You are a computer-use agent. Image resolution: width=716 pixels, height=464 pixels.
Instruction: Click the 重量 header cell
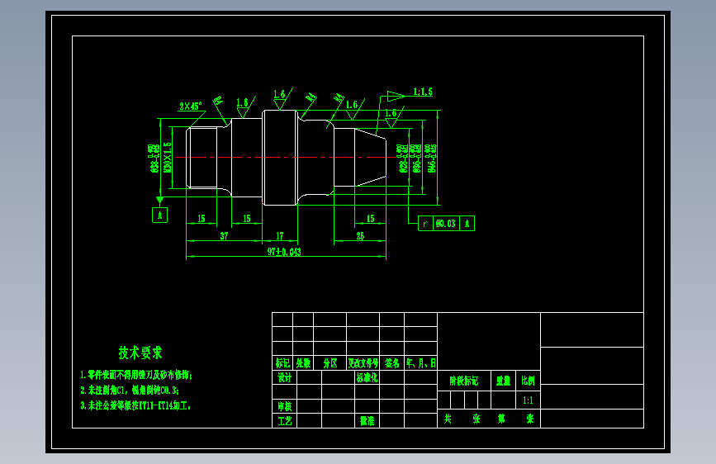(503, 381)
